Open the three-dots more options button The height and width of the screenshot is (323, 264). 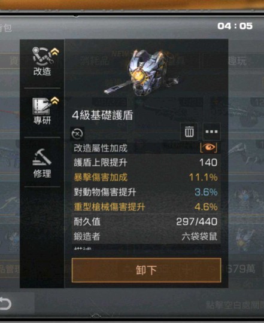click(211, 132)
